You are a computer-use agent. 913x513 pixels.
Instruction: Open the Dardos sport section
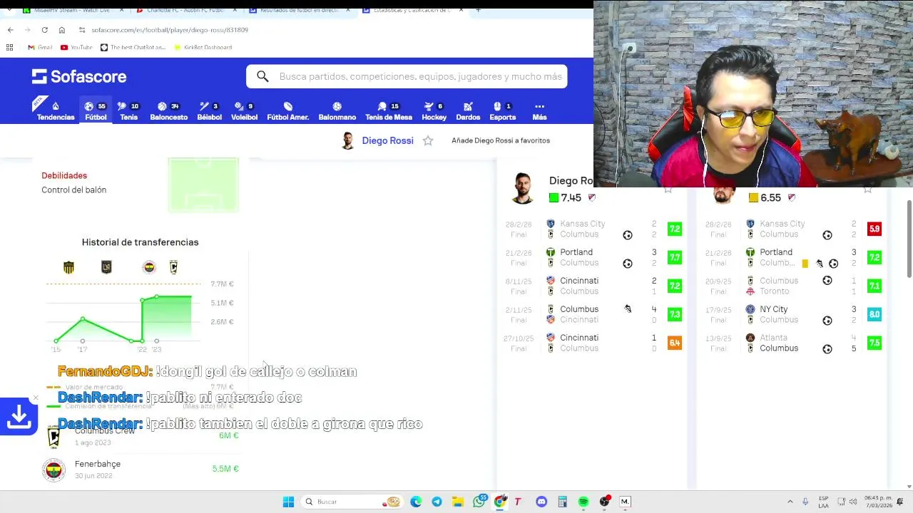tap(468, 111)
